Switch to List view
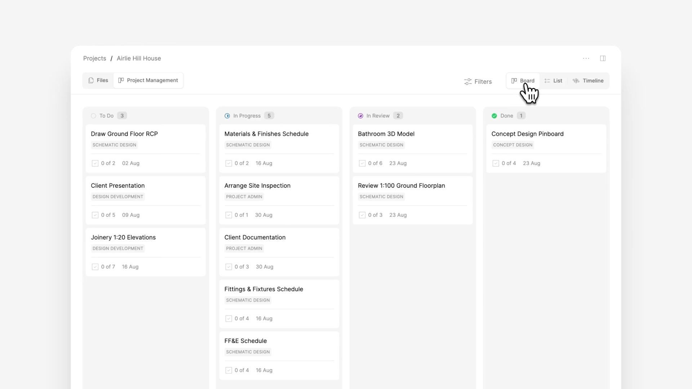The image size is (692, 389). point(553,80)
